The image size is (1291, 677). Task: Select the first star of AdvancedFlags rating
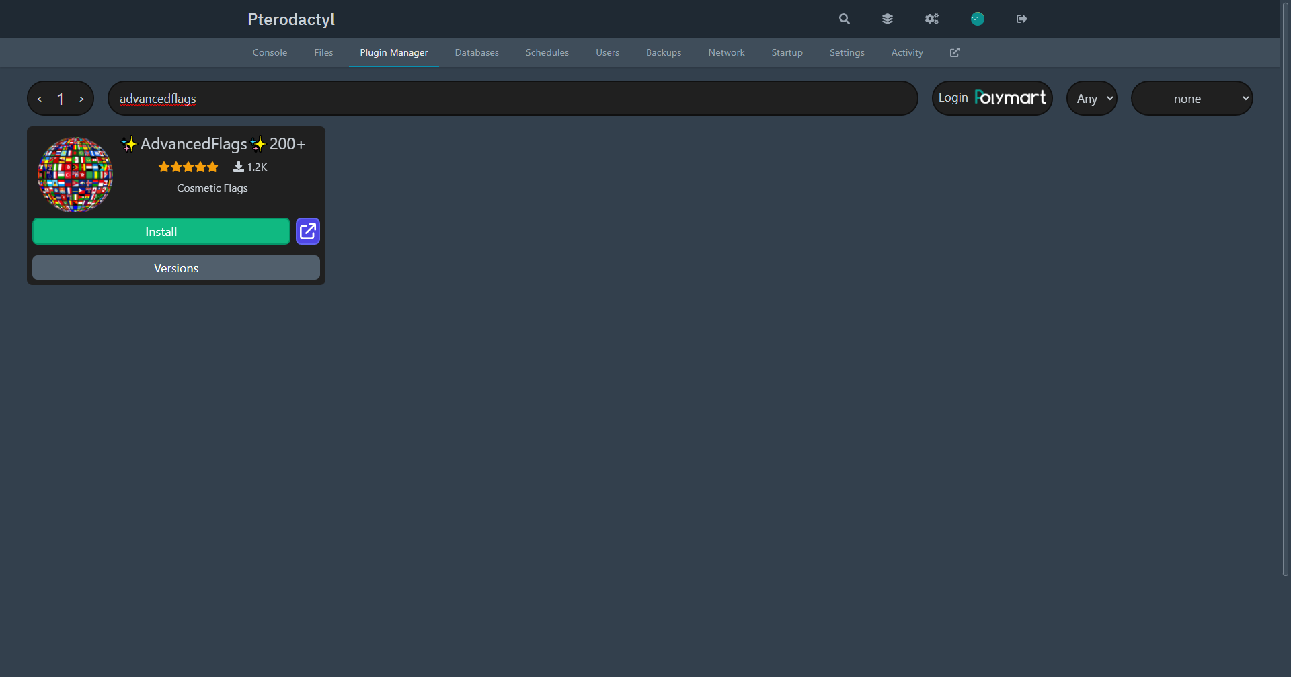pos(164,167)
